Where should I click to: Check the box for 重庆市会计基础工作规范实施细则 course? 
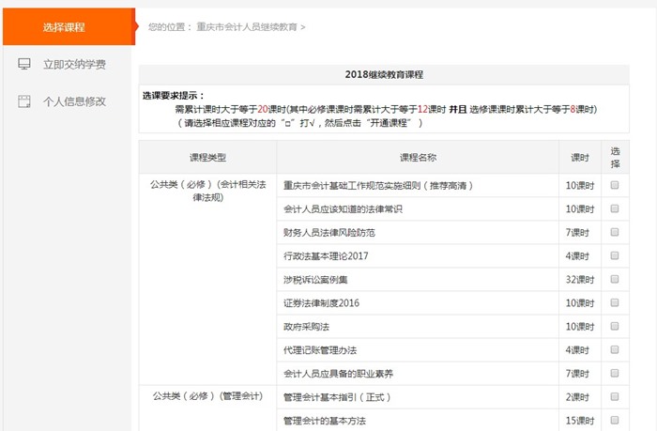(615, 186)
